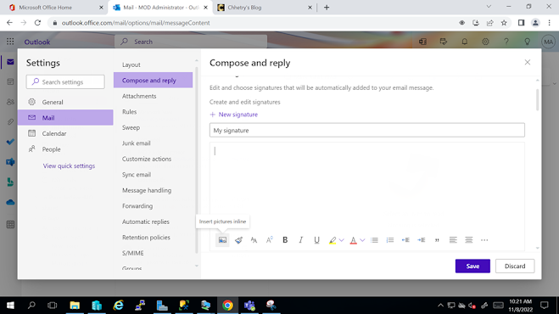Open People settings category

click(65, 149)
